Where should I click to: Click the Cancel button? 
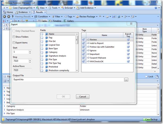[83, 97]
